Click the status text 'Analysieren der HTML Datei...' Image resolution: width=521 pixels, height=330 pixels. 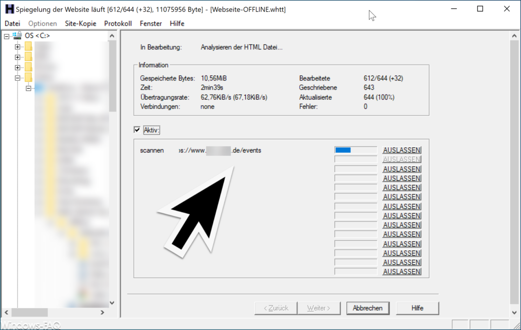[242, 47]
